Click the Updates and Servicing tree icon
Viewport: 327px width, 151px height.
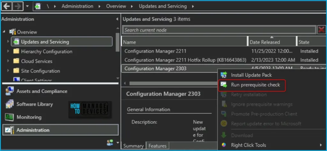pyautogui.click(x=16, y=42)
